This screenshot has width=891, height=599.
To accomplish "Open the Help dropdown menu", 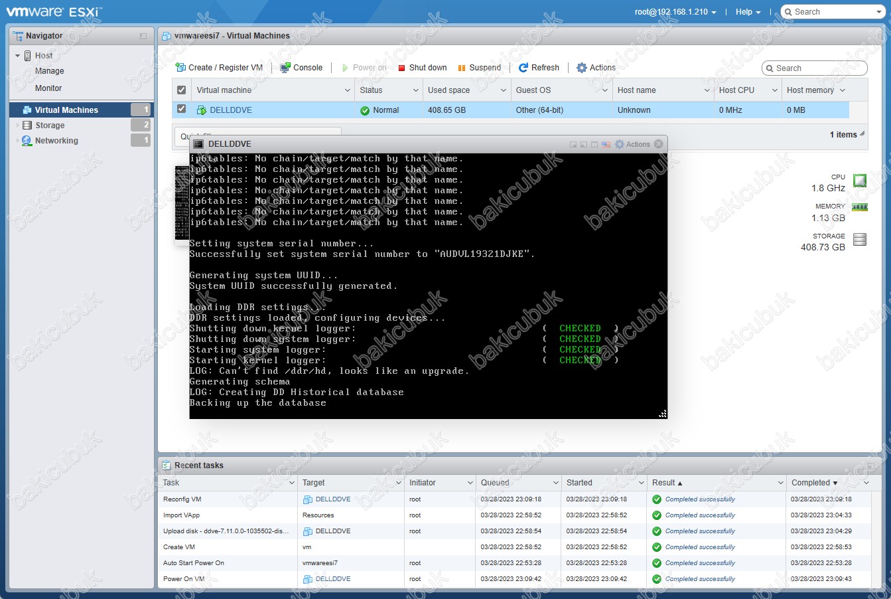I will coord(748,12).
